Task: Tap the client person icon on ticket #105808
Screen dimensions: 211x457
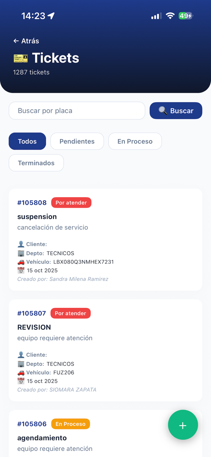Action: point(19,244)
